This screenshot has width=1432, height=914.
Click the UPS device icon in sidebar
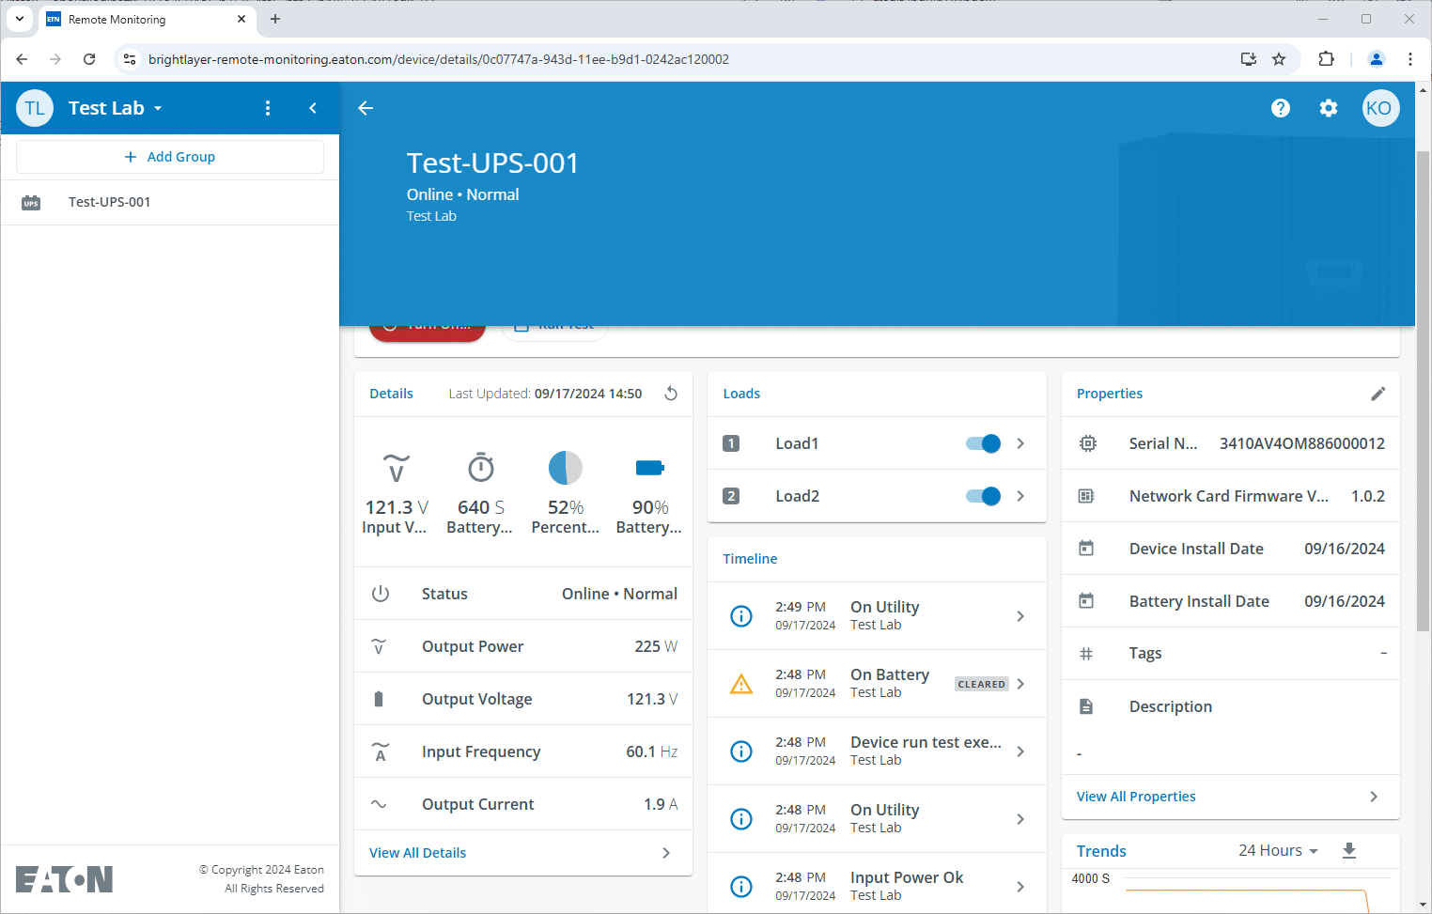[31, 202]
